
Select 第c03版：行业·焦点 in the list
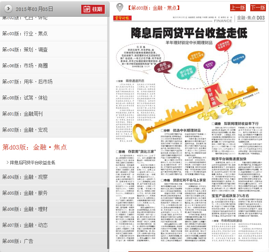click(54, 33)
